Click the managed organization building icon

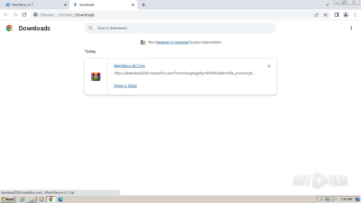click(x=143, y=42)
